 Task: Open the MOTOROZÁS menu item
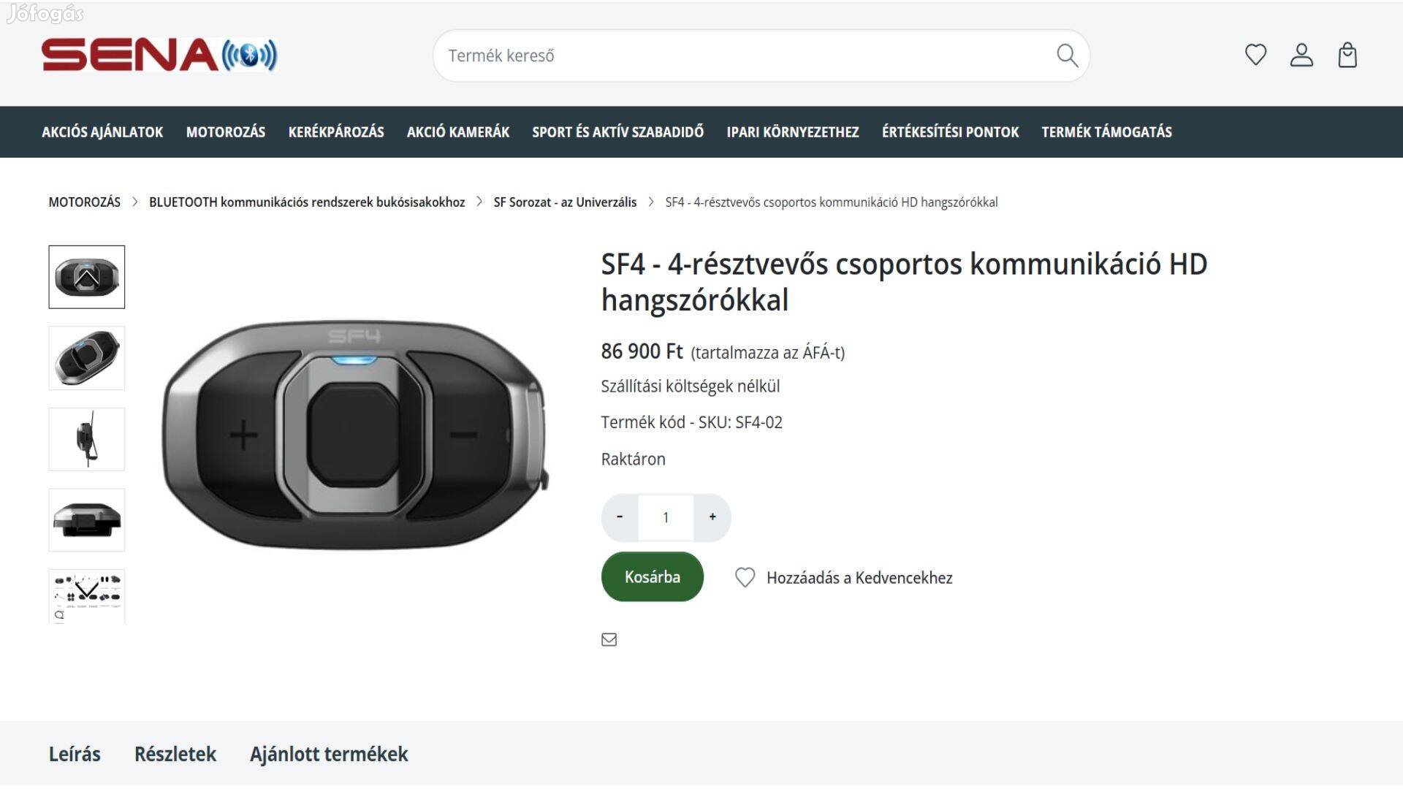[225, 132]
